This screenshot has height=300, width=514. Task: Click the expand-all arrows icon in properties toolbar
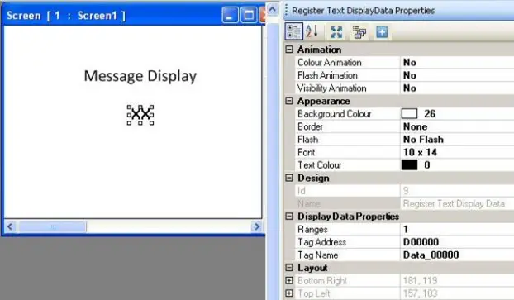(x=336, y=32)
